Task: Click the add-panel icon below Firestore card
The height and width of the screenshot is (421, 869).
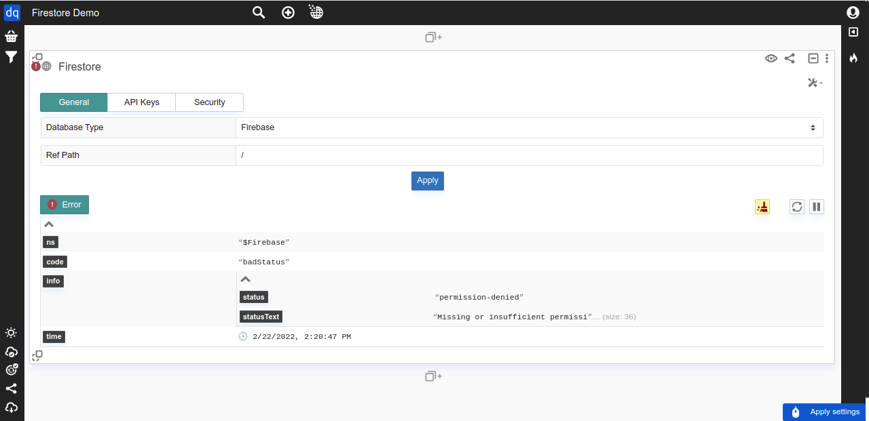Action: coord(433,376)
